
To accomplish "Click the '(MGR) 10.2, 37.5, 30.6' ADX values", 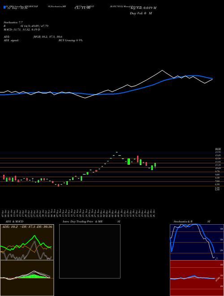I will point(47,37).
